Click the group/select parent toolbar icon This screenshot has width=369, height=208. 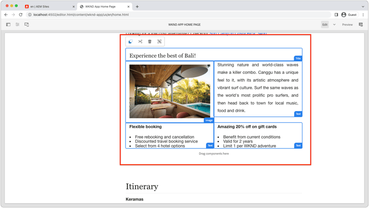tap(159, 42)
